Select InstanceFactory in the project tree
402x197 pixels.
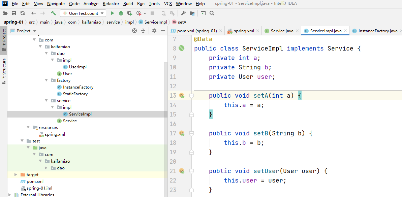click(78, 87)
